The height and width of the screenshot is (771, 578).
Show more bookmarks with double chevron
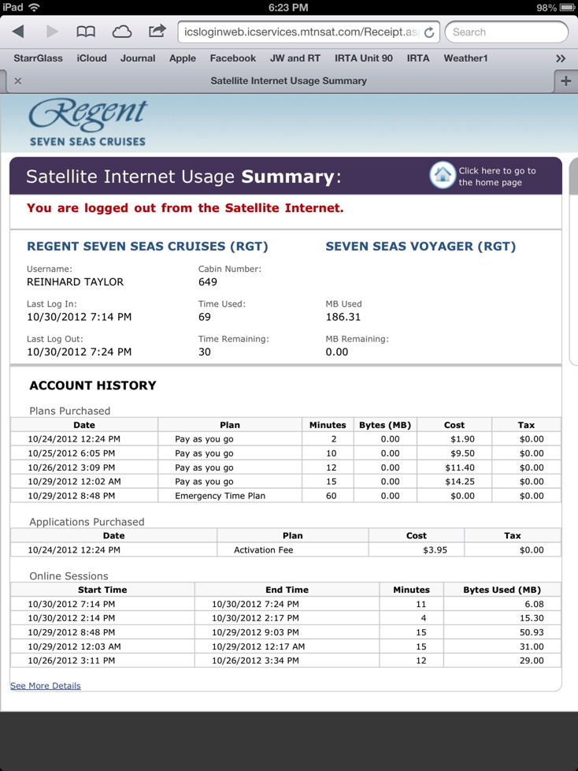[x=561, y=58]
